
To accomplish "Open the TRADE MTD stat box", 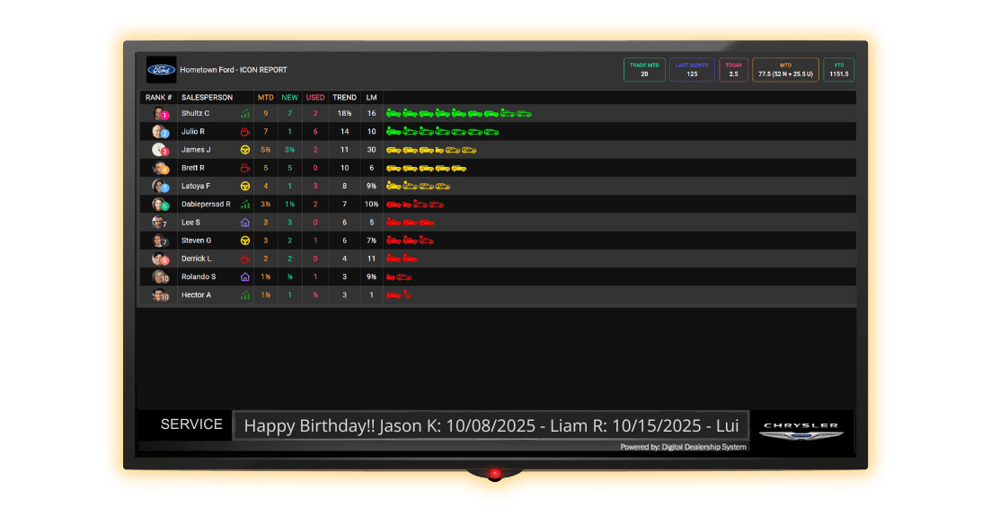I will click(644, 70).
